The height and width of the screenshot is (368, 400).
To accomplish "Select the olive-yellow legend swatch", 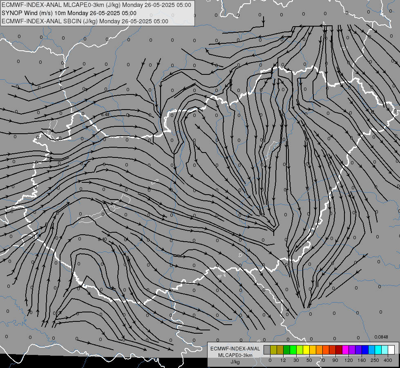I will point(273,350).
